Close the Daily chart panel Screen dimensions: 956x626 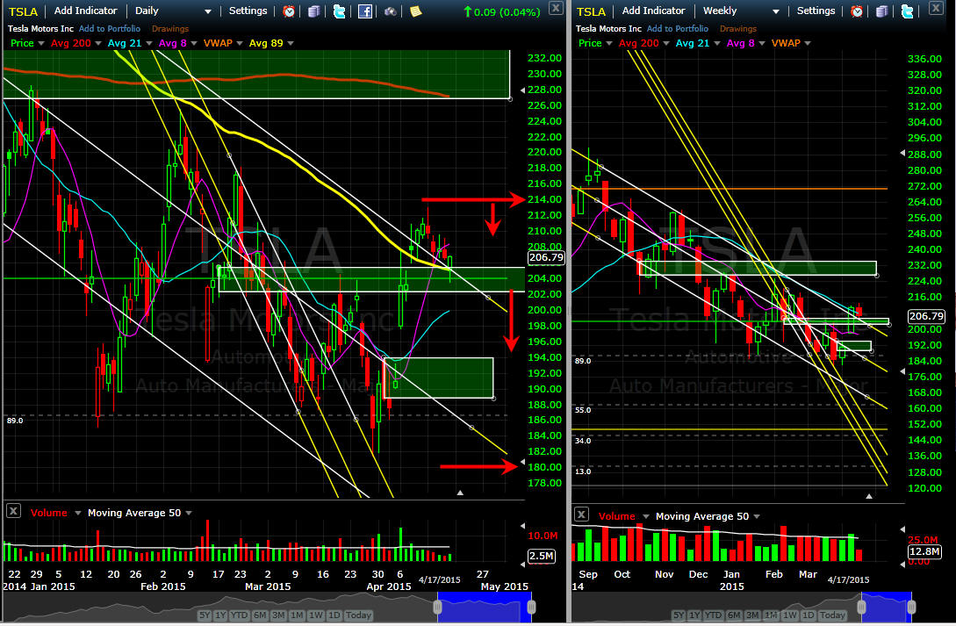point(556,7)
